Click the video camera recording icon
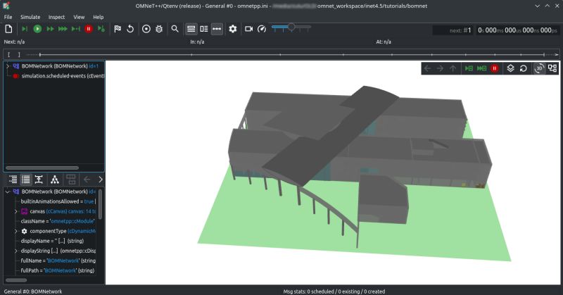 coord(248,29)
